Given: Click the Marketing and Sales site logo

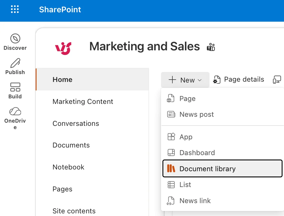Looking at the screenshot, I should pyautogui.click(x=63, y=48).
